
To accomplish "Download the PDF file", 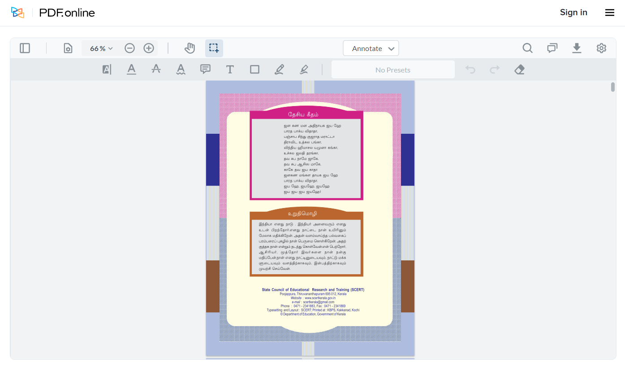I will pos(577,48).
